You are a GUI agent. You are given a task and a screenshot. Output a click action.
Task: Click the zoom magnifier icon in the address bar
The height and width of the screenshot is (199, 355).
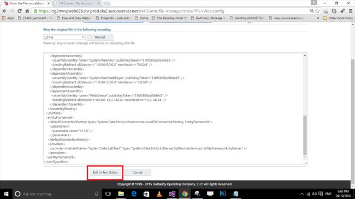coord(311,11)
